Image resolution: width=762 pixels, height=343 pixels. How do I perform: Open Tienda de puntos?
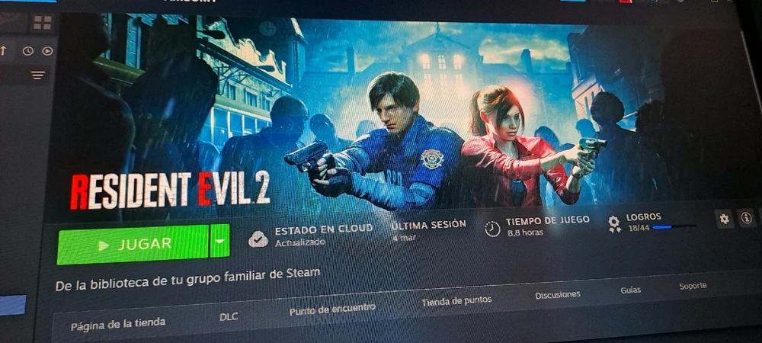coord(456,301)
